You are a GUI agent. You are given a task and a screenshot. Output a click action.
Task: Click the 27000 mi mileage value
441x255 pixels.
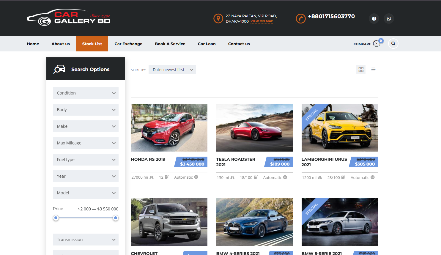pyautogui.click(x=140, y=177)
